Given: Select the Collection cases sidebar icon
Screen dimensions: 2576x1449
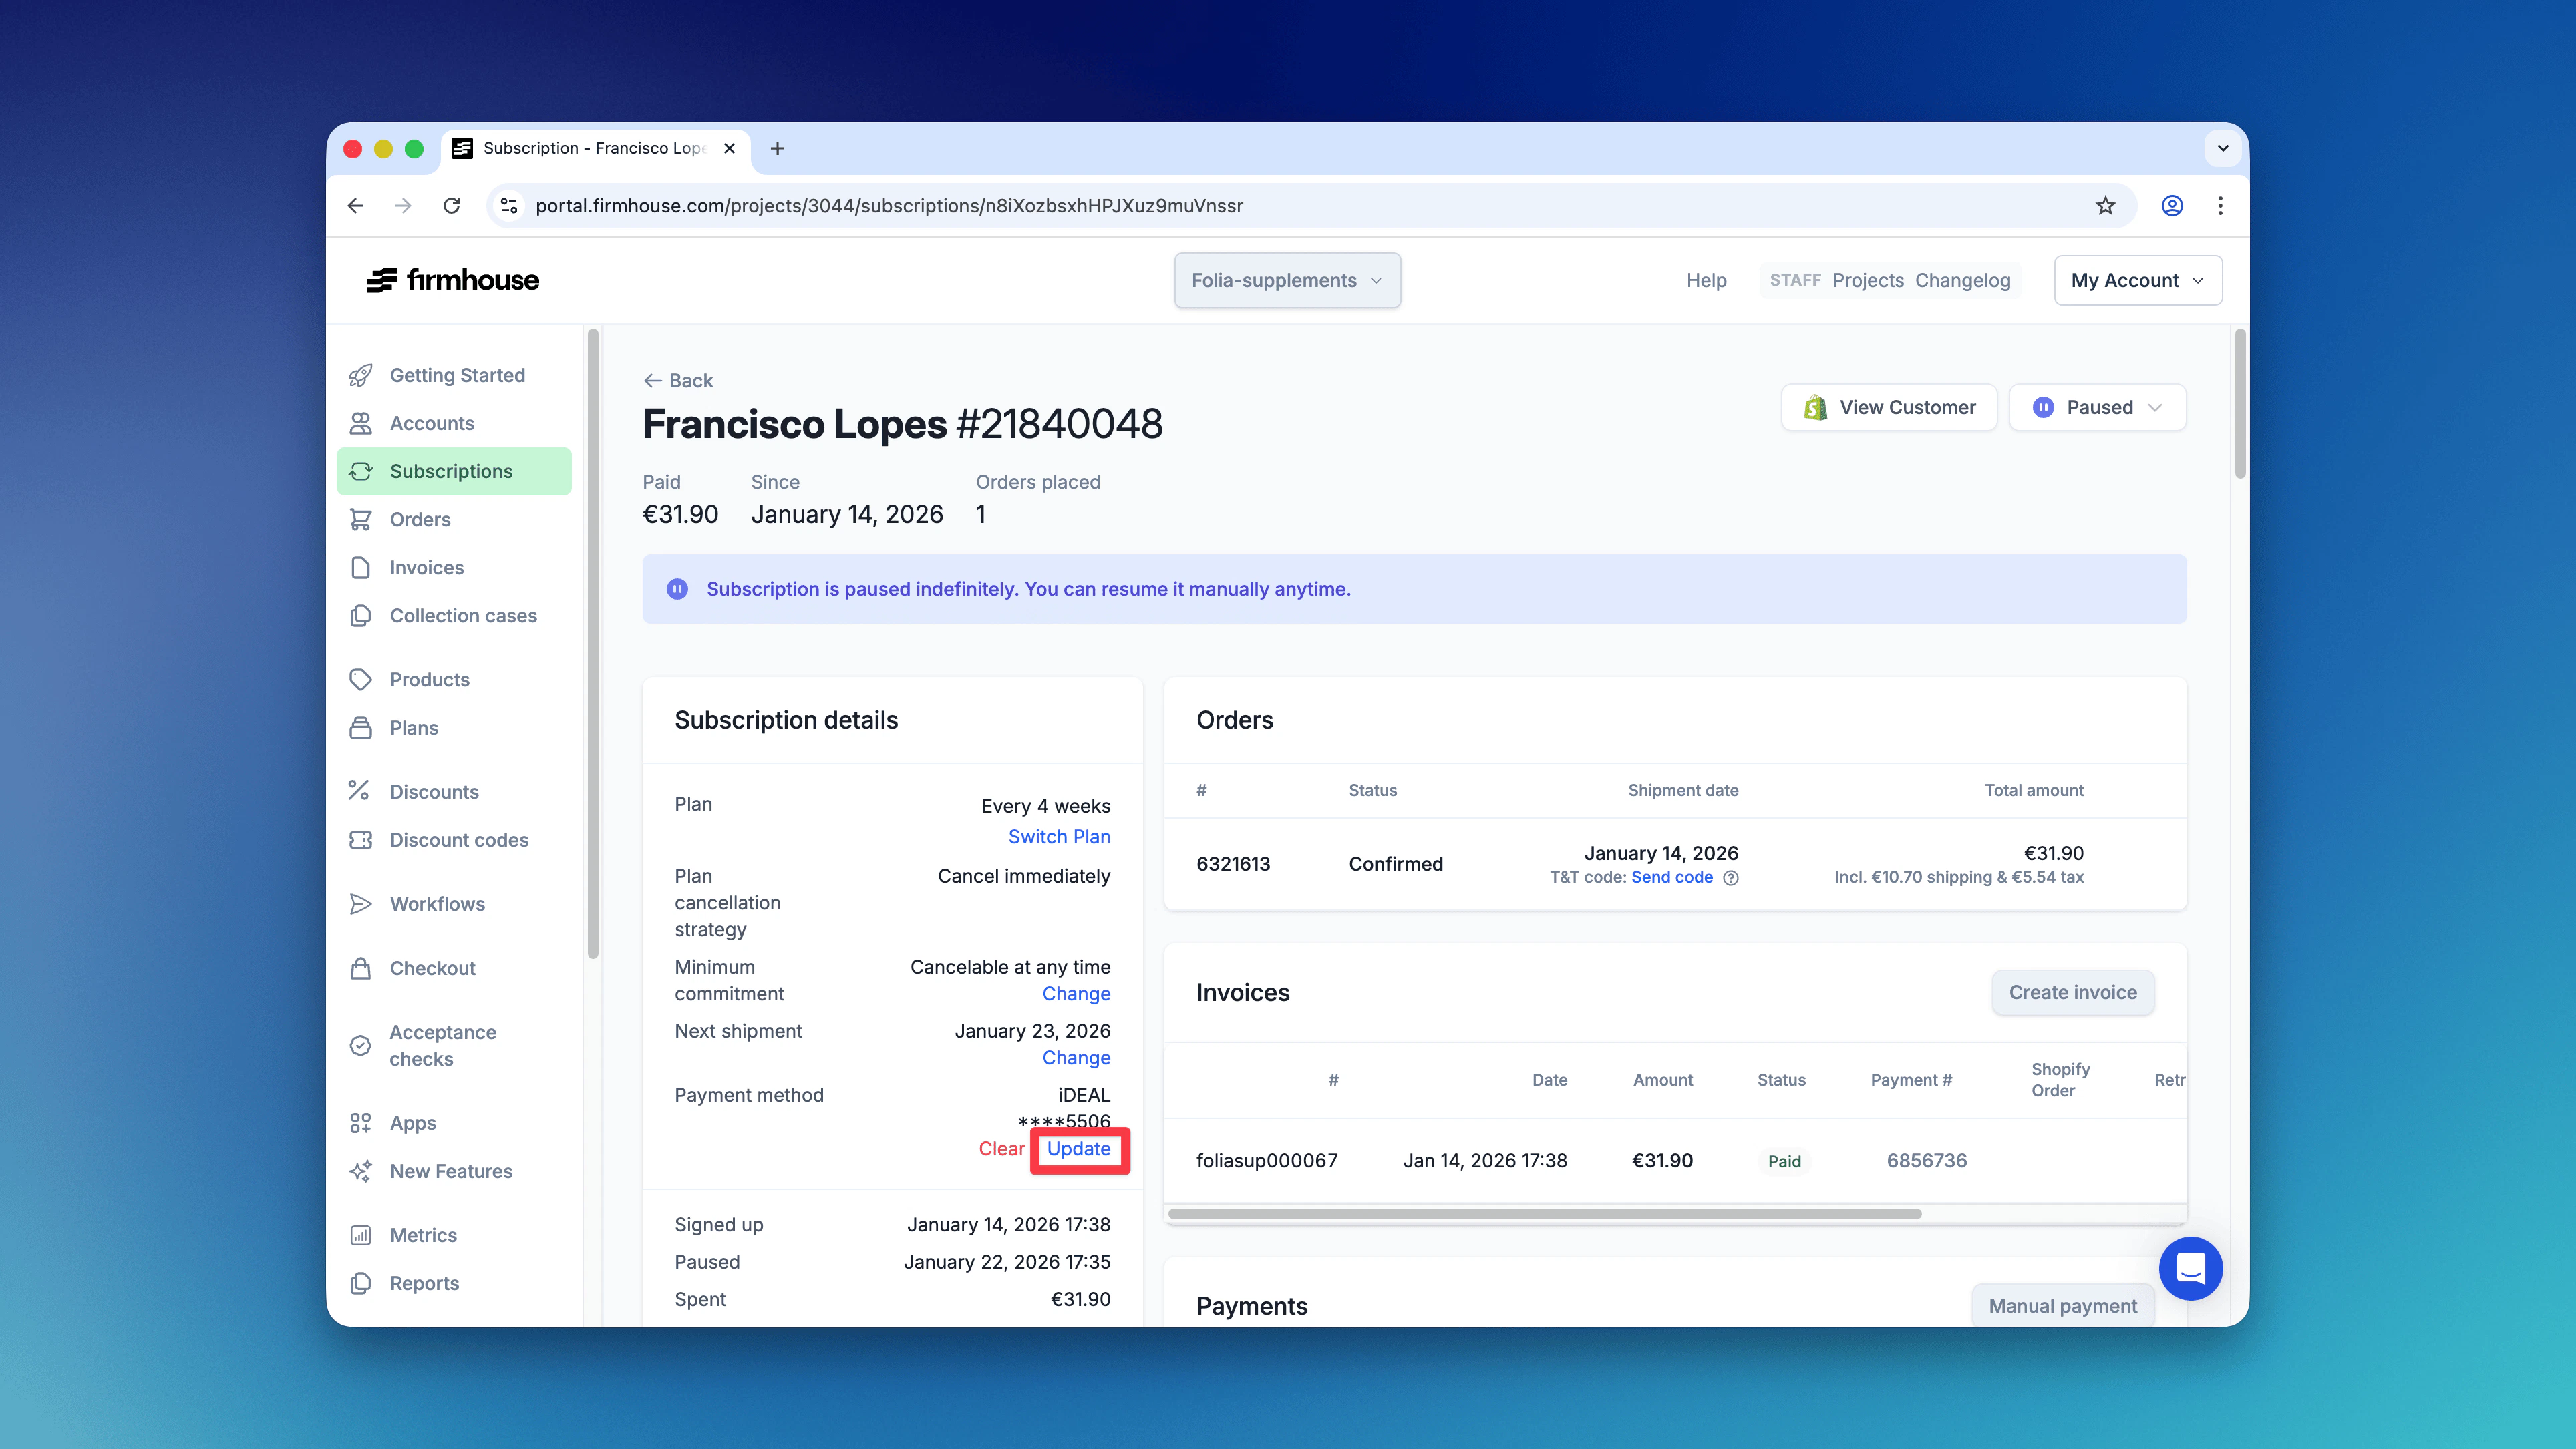Looking at the screenshot, I should (x=362, y=616).
